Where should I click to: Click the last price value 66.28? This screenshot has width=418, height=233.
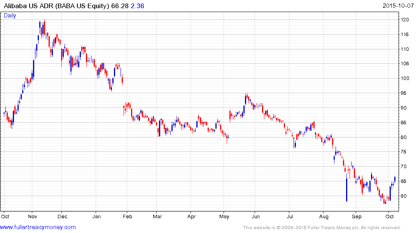[x=120, y=6]
